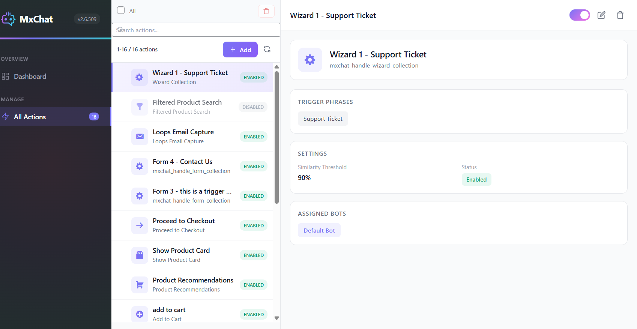Click the red bulk delete trash icon
637x329 pixels.
click(266, 11)
